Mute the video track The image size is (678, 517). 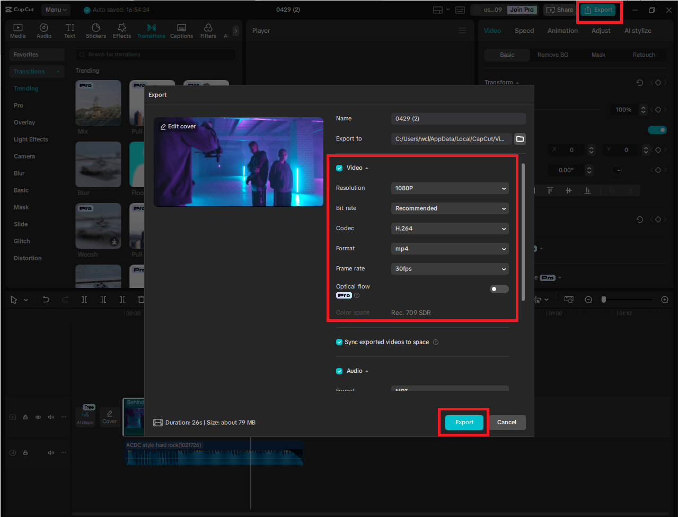pos(51,417)
